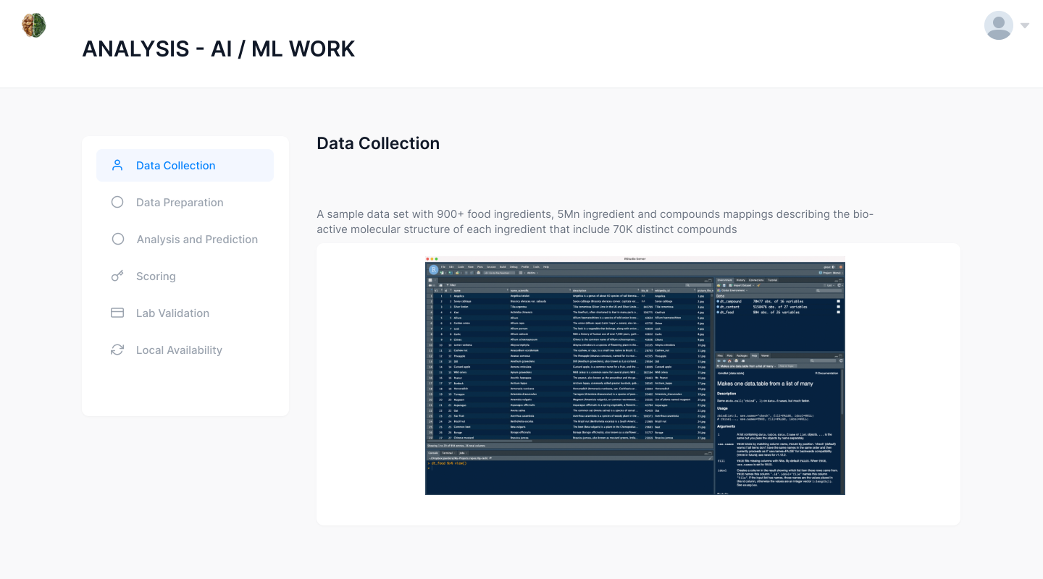The image size is (1043, 579).
Task: Click the refresh icon beside Local Availability
Action: (117, 350)
